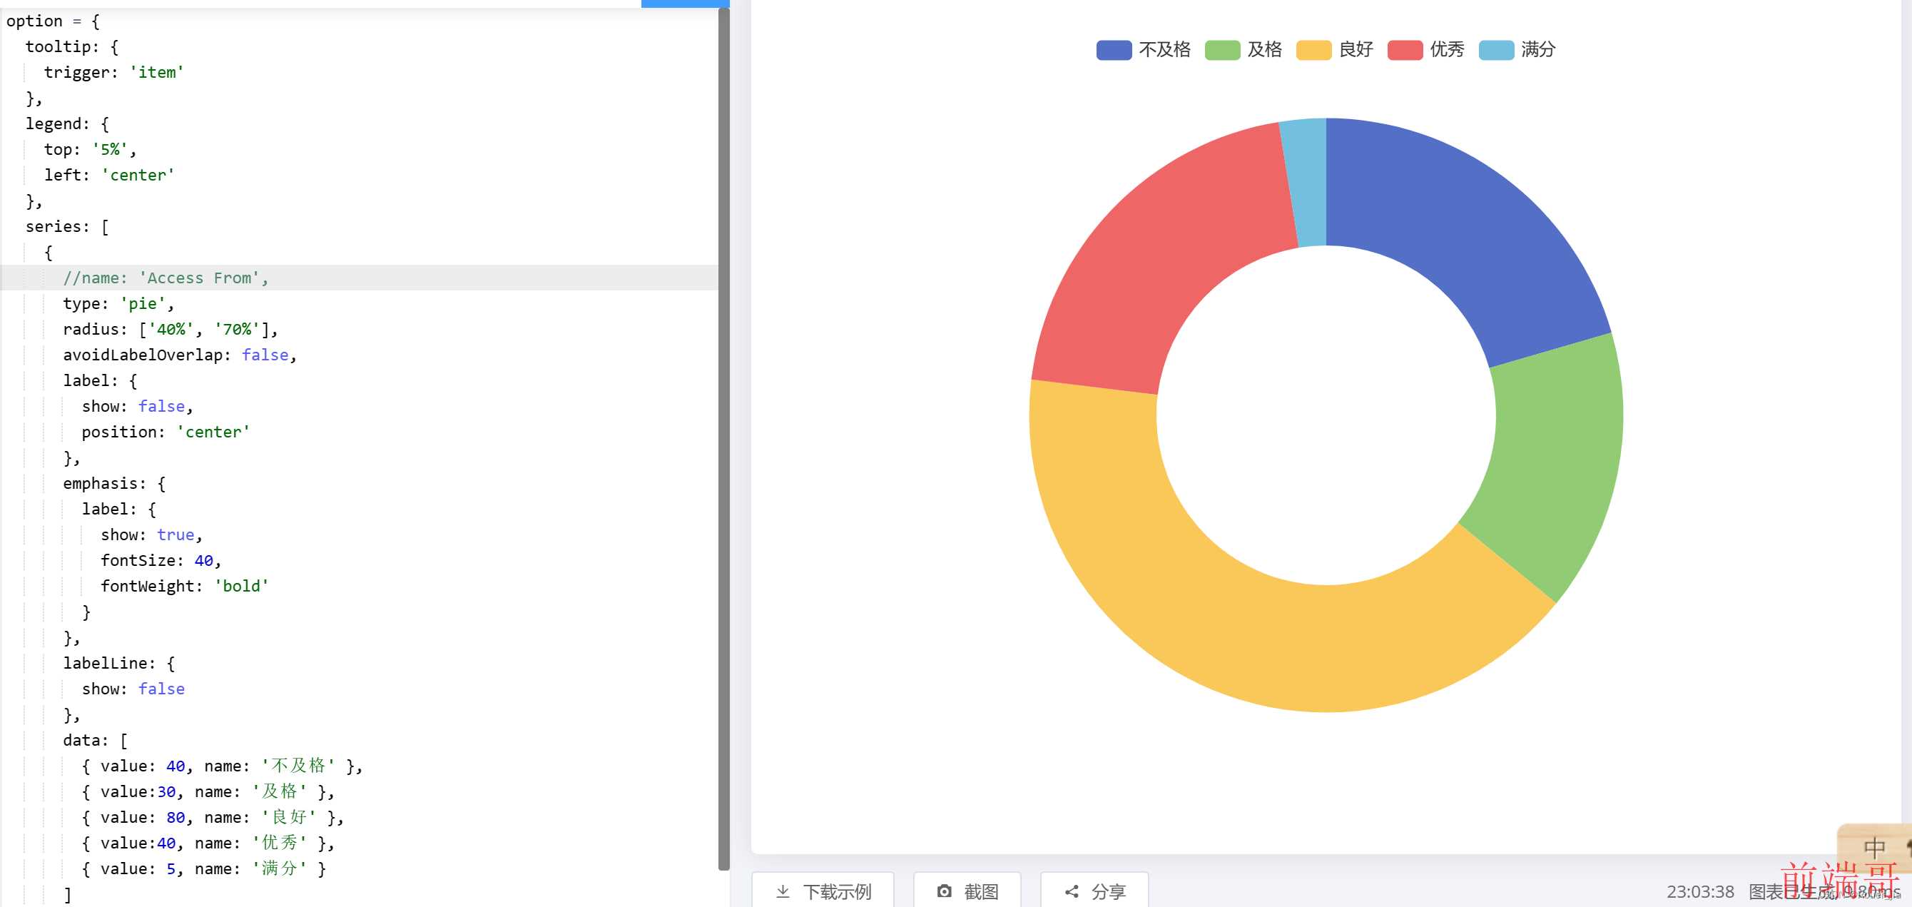
Task: Click the 及格 legend label text
Action: 1264,50
